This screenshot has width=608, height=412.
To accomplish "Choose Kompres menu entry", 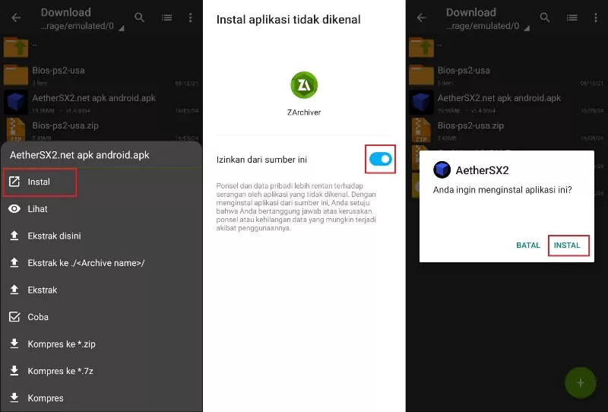I will tap(101, 398).
